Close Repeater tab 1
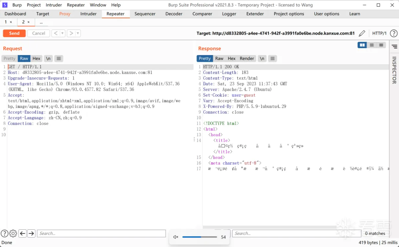 click(11, 22)
